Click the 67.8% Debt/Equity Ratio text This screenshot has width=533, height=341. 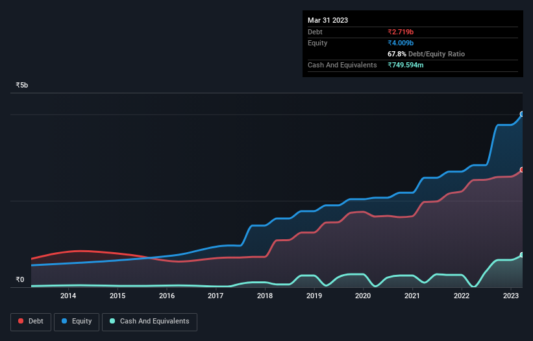click(426, 54)
